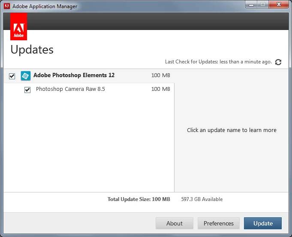Click the refresh updates icon

click(x=278, y=62)
